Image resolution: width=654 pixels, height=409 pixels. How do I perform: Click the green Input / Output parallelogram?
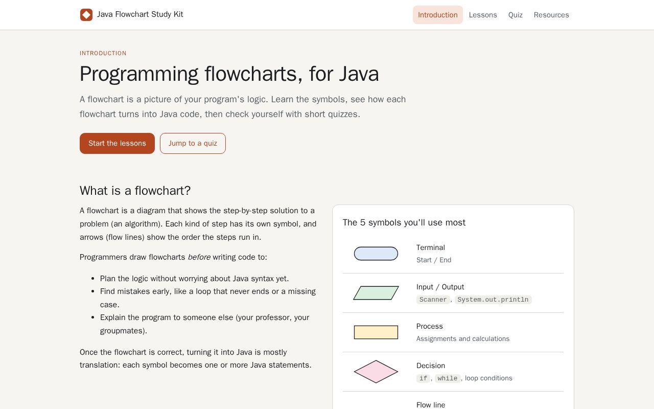376,293
